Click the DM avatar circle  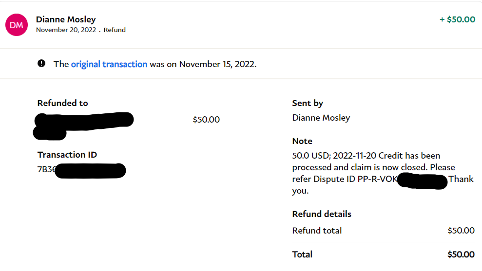click(17, 25)
